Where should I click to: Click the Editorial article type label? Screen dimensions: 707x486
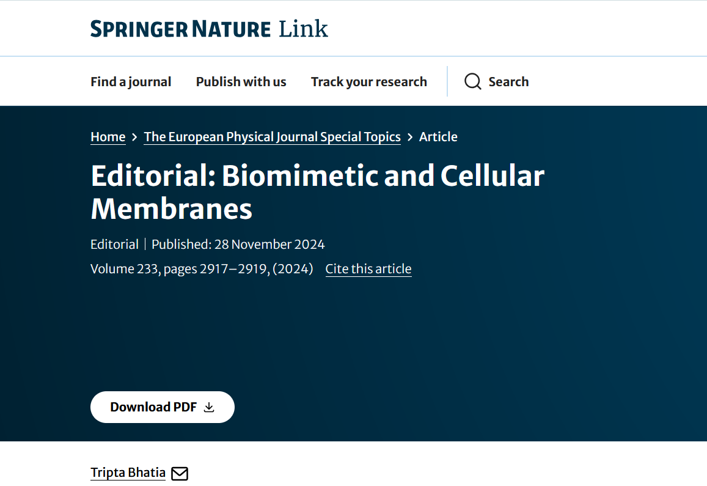point(114,245)
